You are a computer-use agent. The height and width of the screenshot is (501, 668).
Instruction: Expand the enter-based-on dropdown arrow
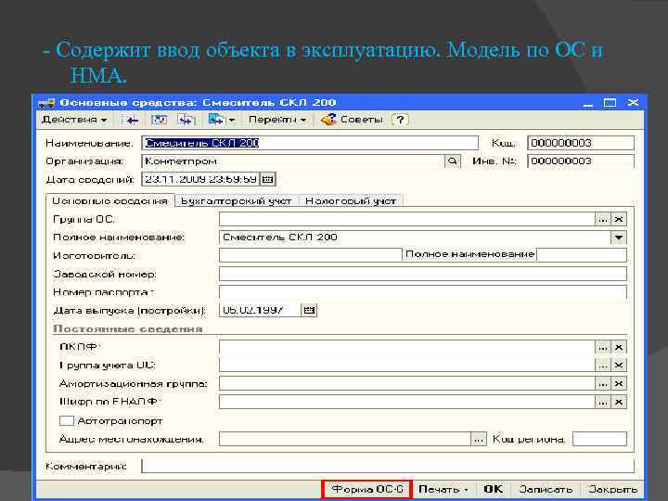tap(232, 120)
